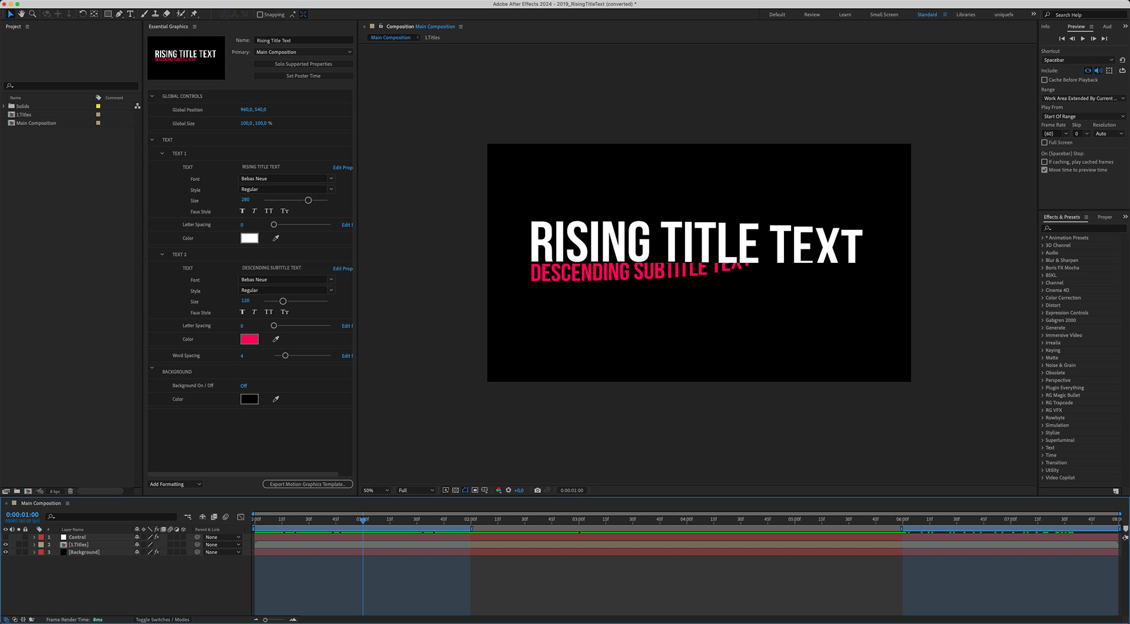Adjust the Text 1 Size slider
This screenshot has width=1130, height=624.
coord(308,201)
